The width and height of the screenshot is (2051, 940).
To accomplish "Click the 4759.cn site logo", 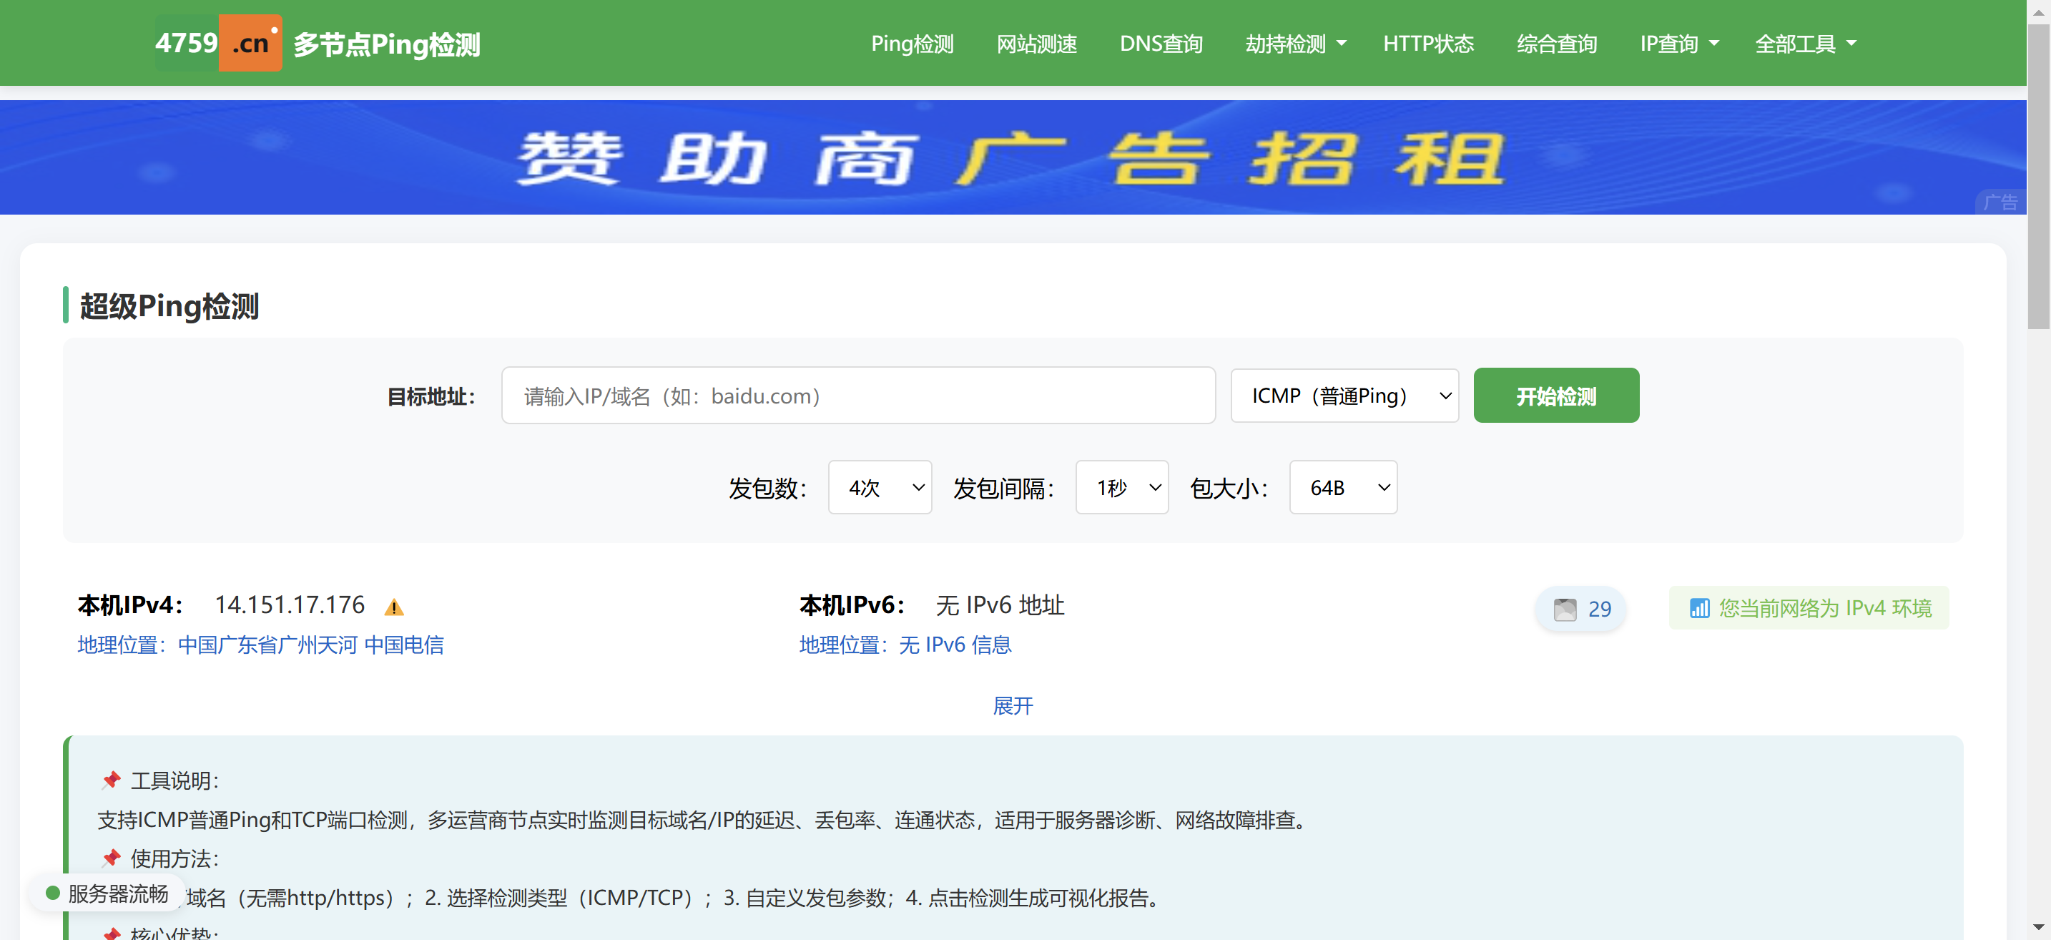I will (218, 43).
